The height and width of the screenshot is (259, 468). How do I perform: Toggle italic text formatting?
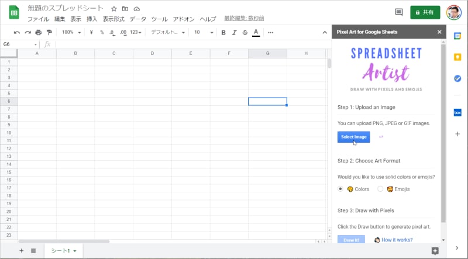tap(234, 32)
